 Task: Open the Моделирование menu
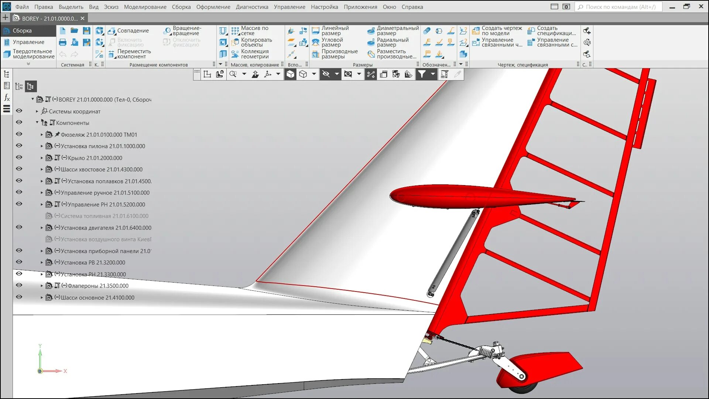click(145, 7)
